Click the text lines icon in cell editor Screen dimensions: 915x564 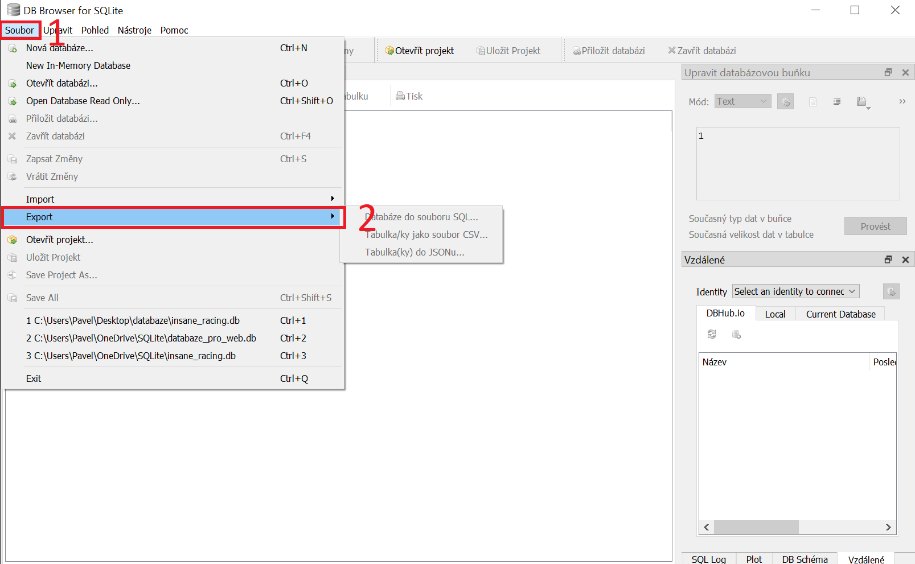(837, 102)
